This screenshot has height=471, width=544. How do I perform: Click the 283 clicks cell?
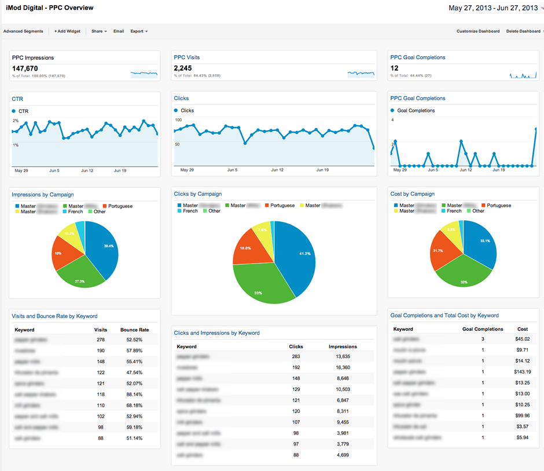click(296, 356)
